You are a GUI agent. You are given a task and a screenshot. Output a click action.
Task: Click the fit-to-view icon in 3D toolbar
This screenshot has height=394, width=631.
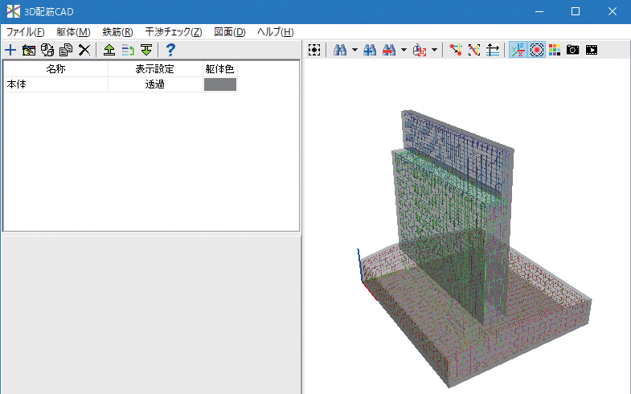tap(315, 50)
